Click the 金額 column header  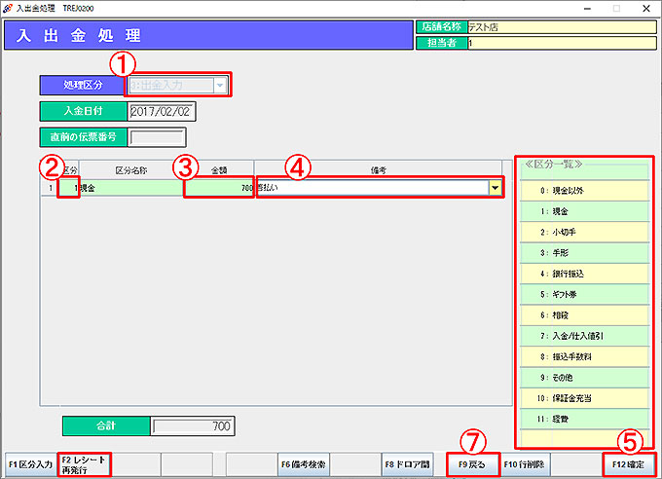click(219, 170)
